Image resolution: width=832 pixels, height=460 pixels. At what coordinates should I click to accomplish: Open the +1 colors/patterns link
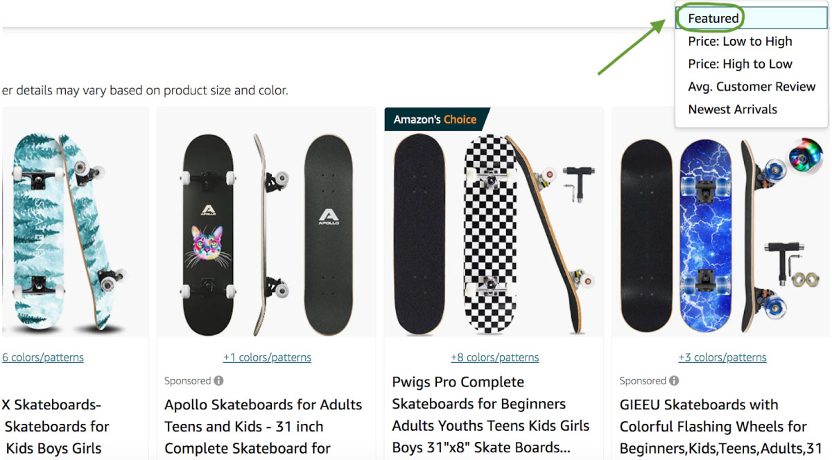tap(267, 358)
